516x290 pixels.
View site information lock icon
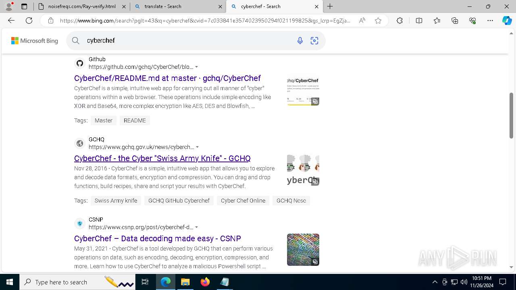[x=50, y=21]
